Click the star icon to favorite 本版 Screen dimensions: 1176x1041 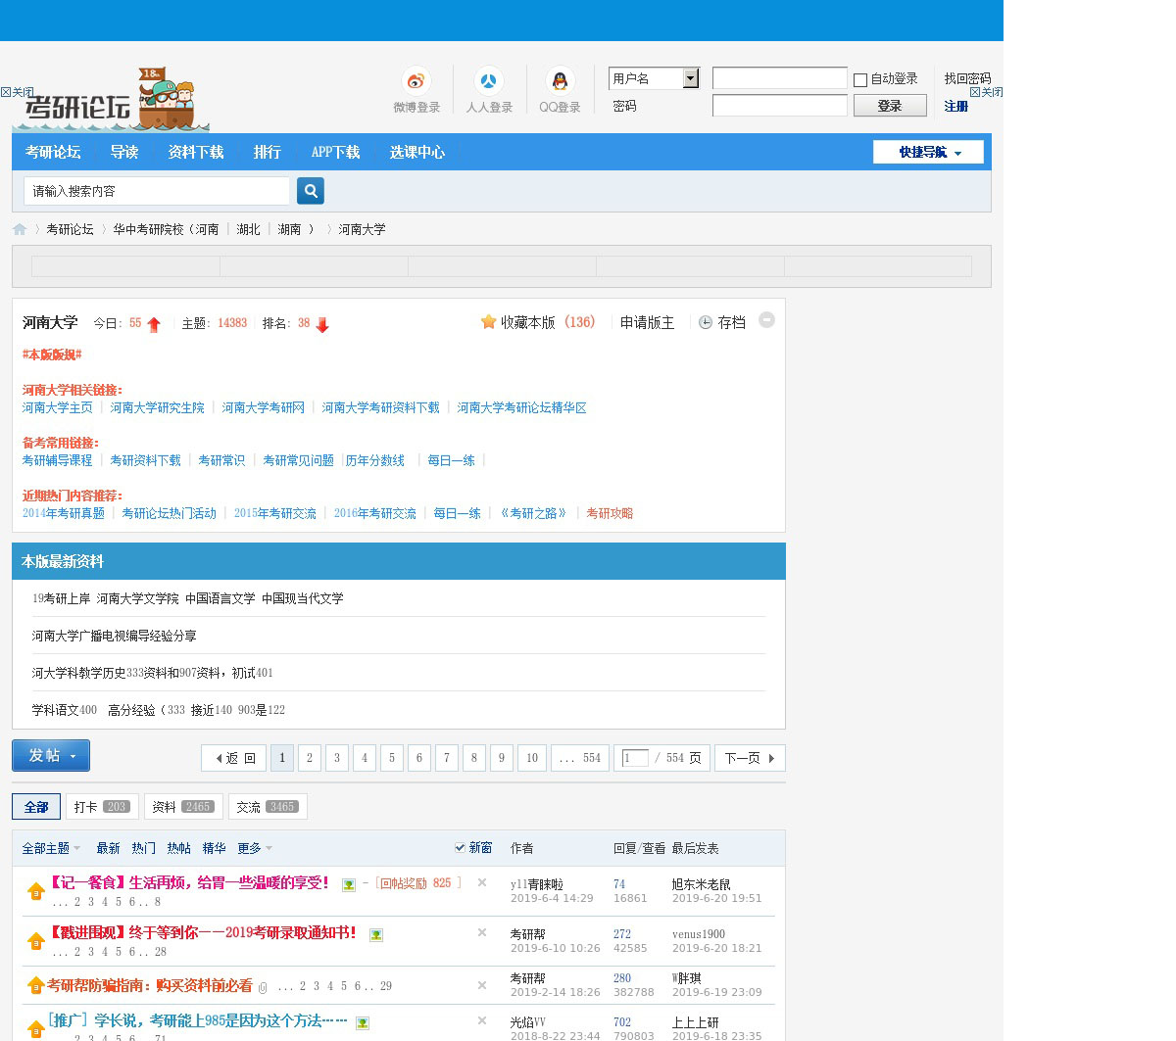(x=488, y=322)
